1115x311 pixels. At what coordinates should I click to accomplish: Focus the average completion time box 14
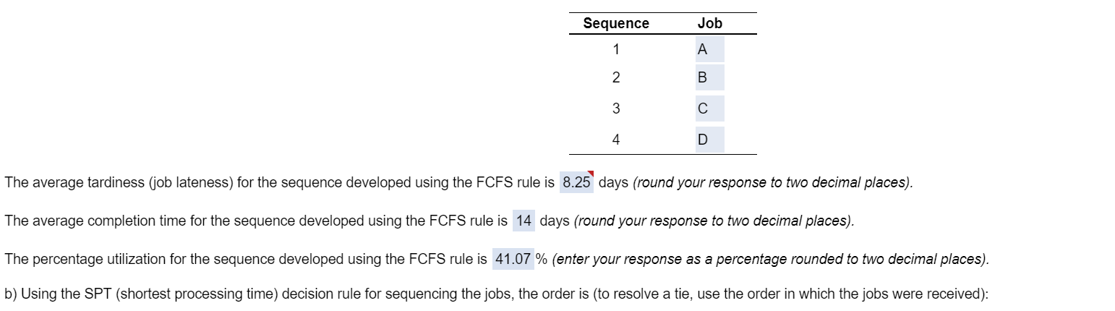[x=524, y=221]
